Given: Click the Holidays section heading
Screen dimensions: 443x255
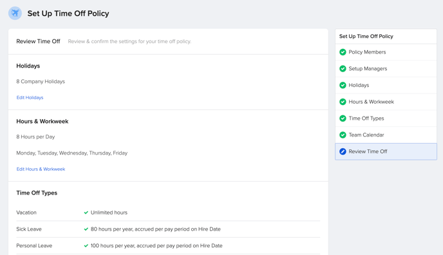Looking at the screenshot, I should click(x=28, y=66).
